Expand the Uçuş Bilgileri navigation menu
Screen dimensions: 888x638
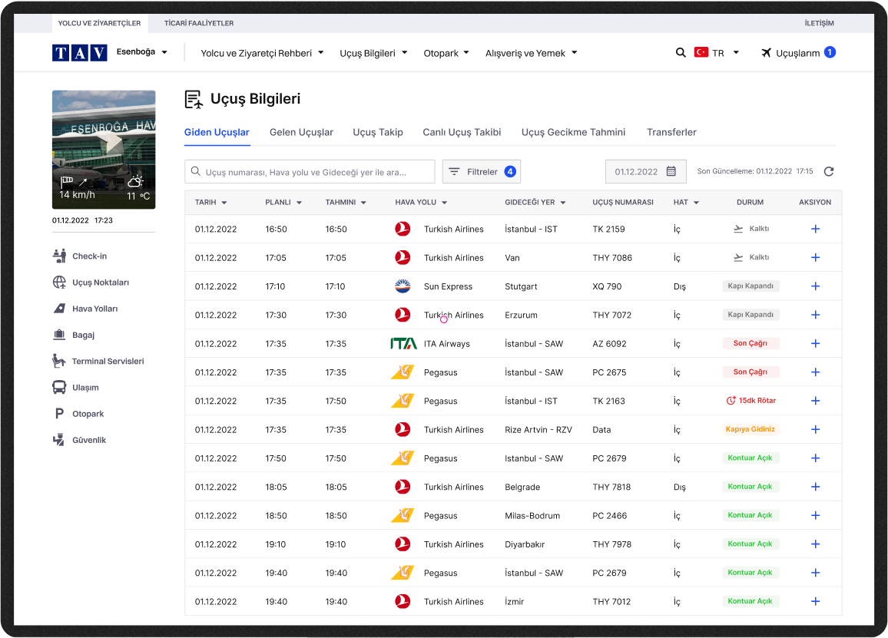(x=373, y=53)
